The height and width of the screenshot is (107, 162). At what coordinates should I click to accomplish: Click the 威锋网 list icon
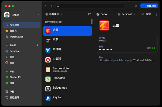click(x=48, y=50)
